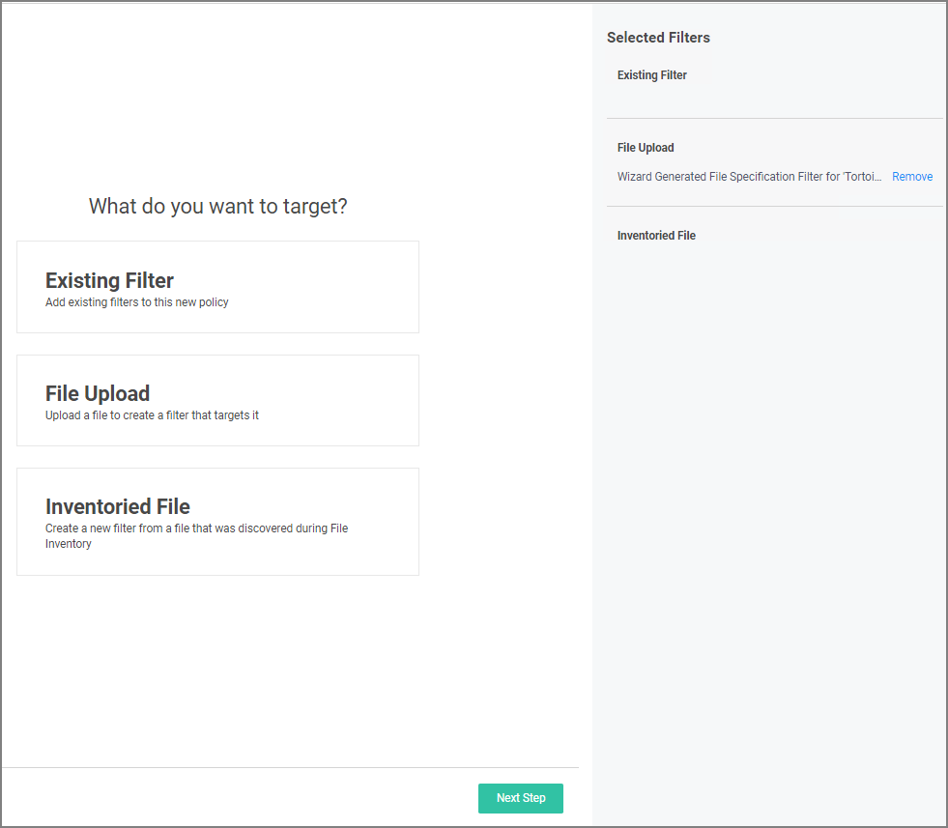Image resolution: width=948 pixels, height=828 pixels.
Task: Click the Selected Filters panel heading
Action: click(x=658, y=38)
